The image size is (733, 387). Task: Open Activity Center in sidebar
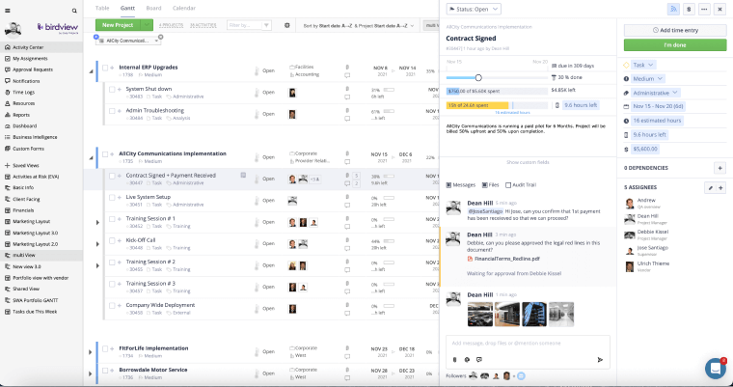(41, 47)
